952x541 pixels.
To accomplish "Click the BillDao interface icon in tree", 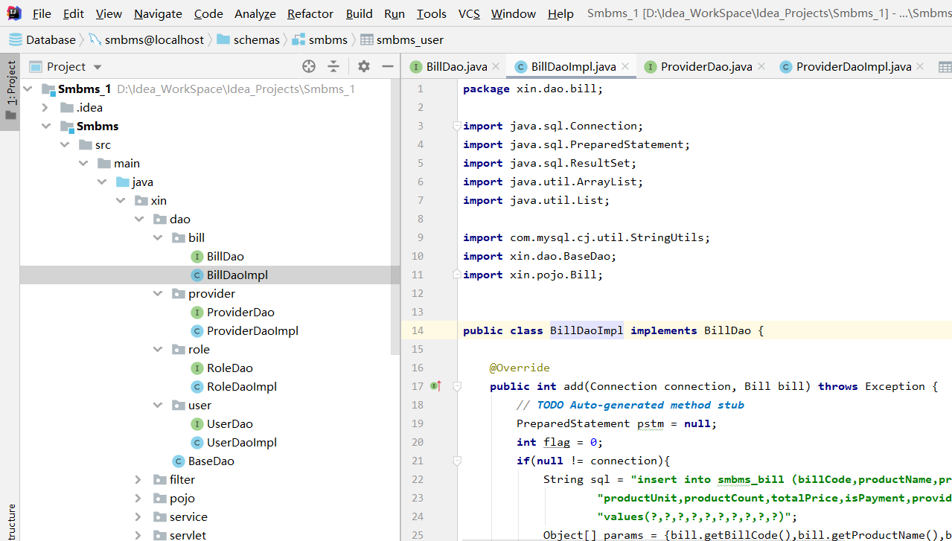I will pyautogui.click(x=197, y=256).
